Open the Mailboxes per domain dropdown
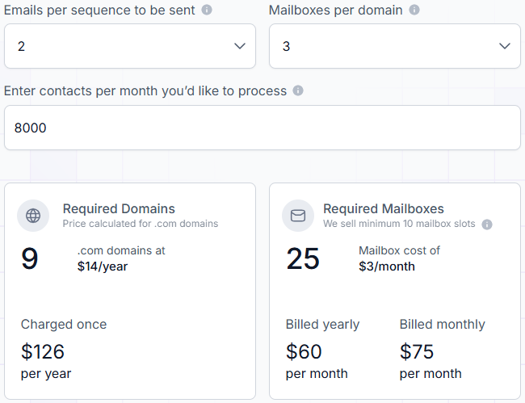 point(395,46)
